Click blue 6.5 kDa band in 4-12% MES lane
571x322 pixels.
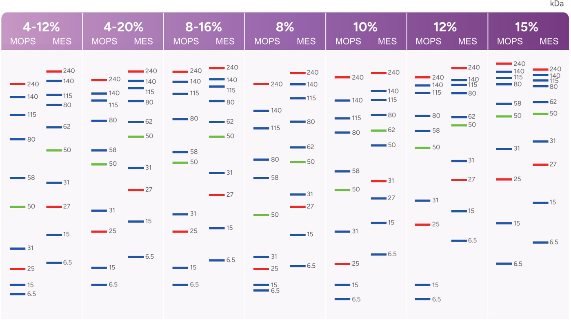pyautogui.click(x=54, y=263)
